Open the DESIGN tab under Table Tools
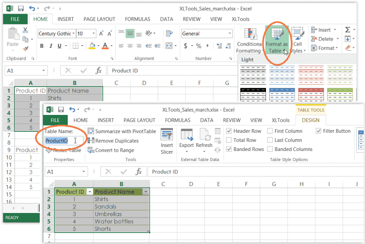 311,120
